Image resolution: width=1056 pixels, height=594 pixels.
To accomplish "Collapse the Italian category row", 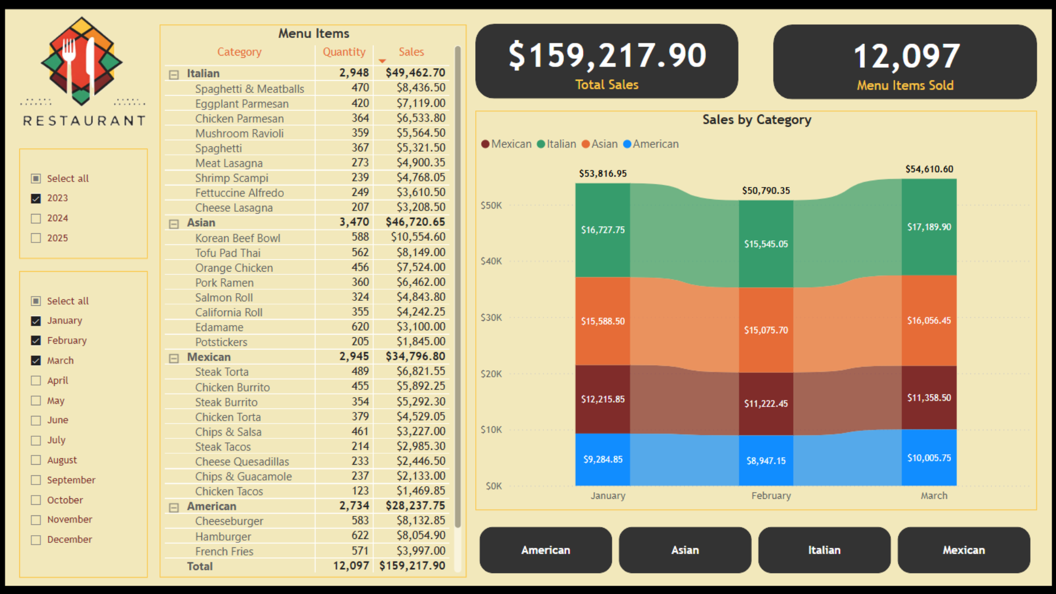I will pyautogui.click(x=174, y=74).
